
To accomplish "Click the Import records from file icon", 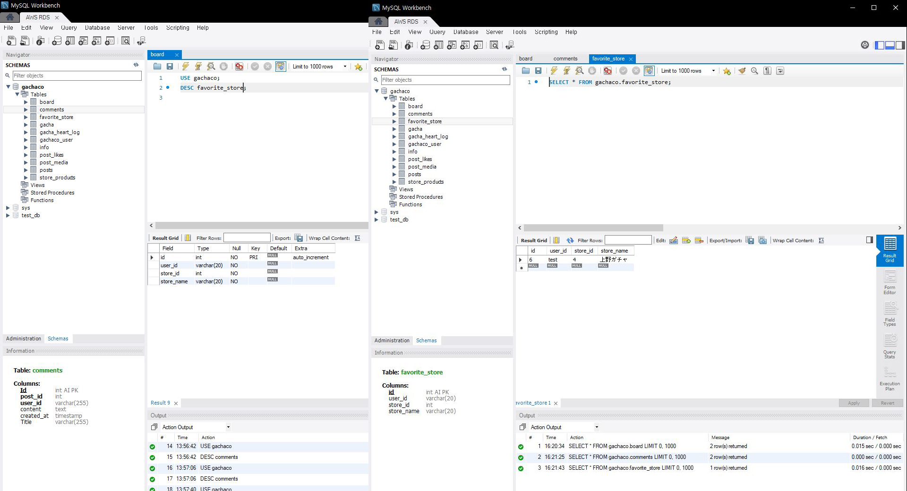I will point(762,240).
